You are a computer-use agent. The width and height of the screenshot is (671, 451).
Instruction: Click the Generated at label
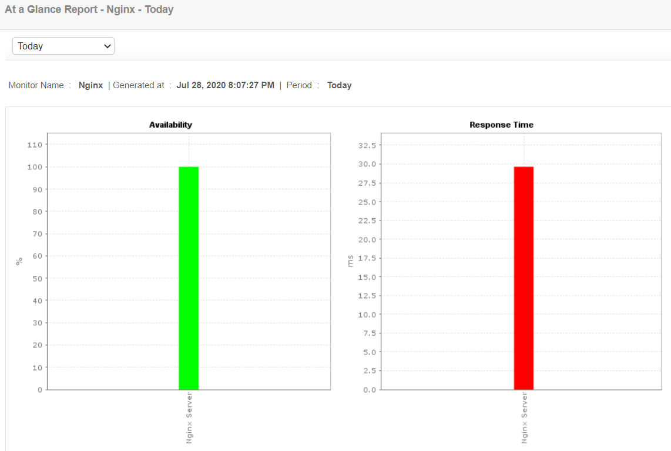tap(139, 85)
